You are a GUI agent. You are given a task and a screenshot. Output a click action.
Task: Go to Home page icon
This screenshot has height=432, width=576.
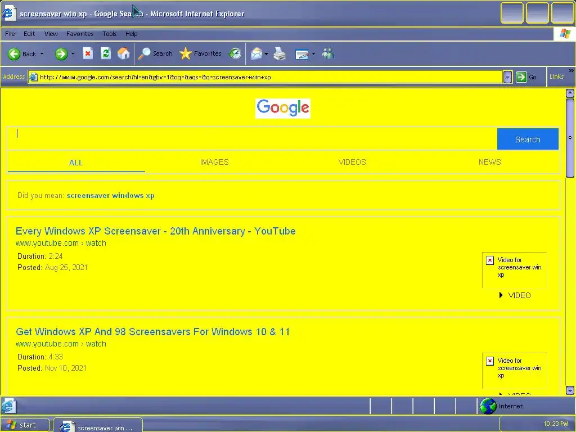pos(123,53)
